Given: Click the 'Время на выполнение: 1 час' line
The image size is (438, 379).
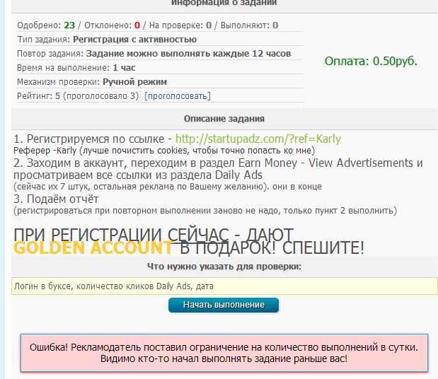Looking at the screenshot, I should tap(76, 68).
